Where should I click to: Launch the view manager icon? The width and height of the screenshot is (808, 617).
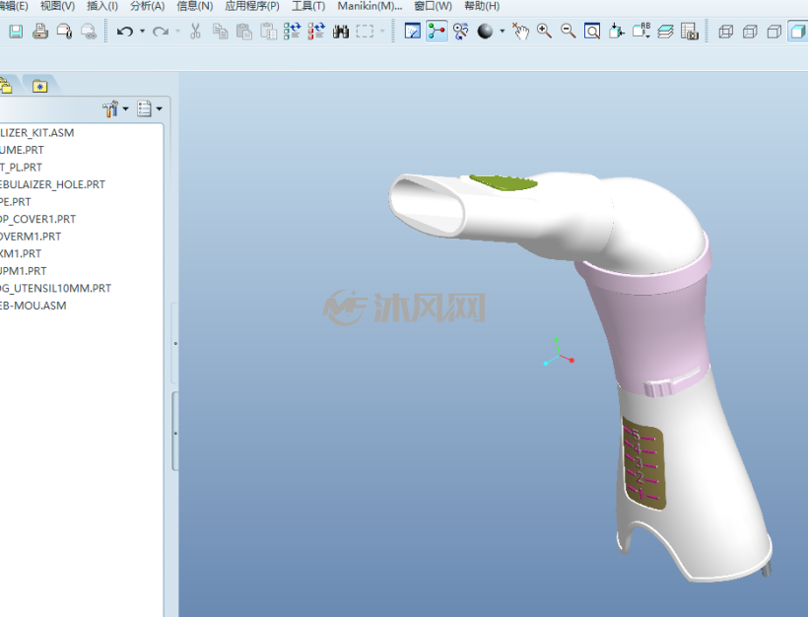point(690,32)
